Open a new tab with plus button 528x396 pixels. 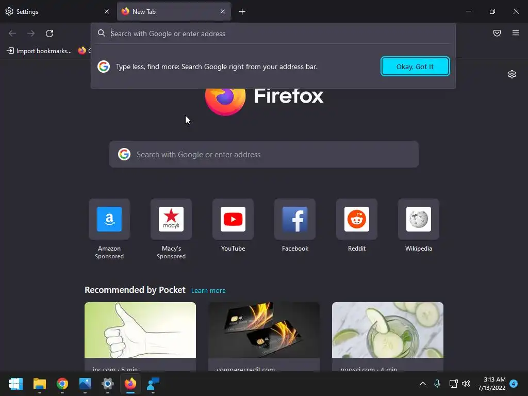pyautogui.click(x=242, y=12)
